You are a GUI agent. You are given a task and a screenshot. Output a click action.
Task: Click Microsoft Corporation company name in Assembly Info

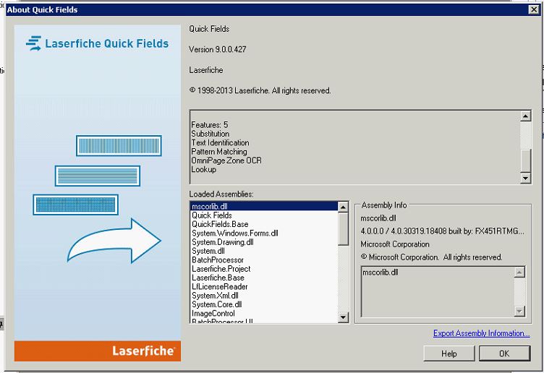[395, 244]
